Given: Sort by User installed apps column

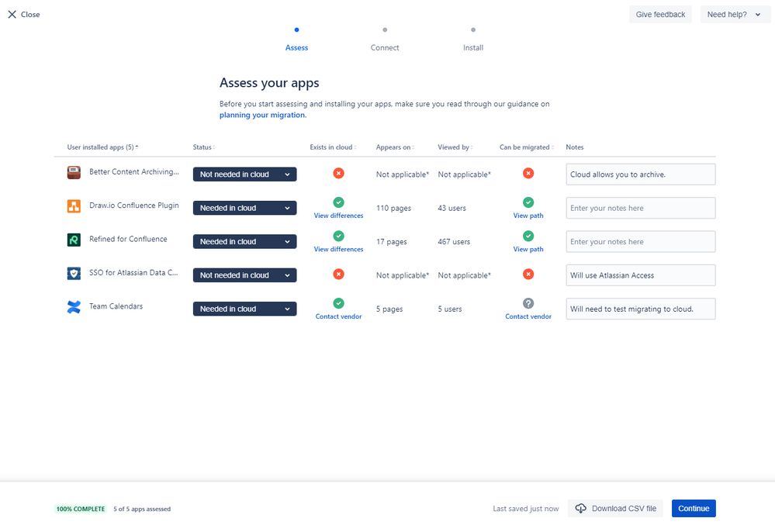Looking at the screenshot, I should [x=102, y=147].
